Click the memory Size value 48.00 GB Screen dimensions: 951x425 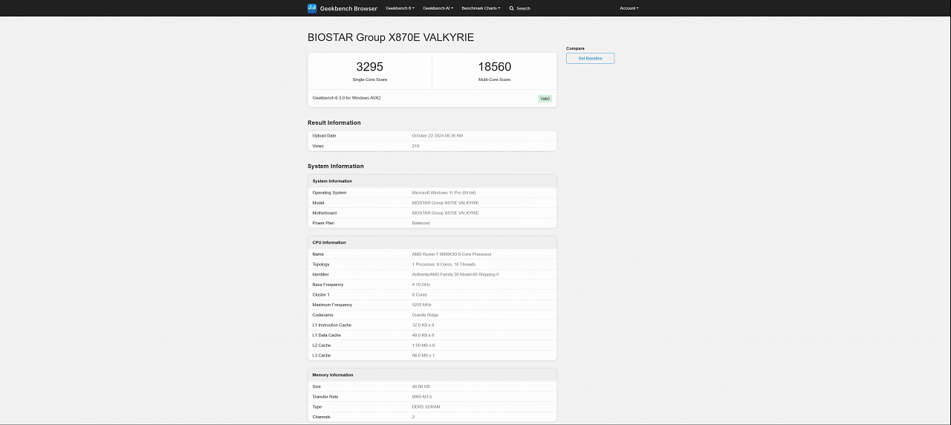pyautogui.click(x=421, y=386)
